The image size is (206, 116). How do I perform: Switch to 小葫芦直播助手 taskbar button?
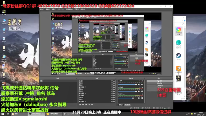(x=54, y=114)
